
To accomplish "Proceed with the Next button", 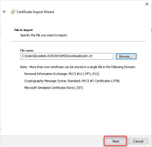I will point(116,141).
